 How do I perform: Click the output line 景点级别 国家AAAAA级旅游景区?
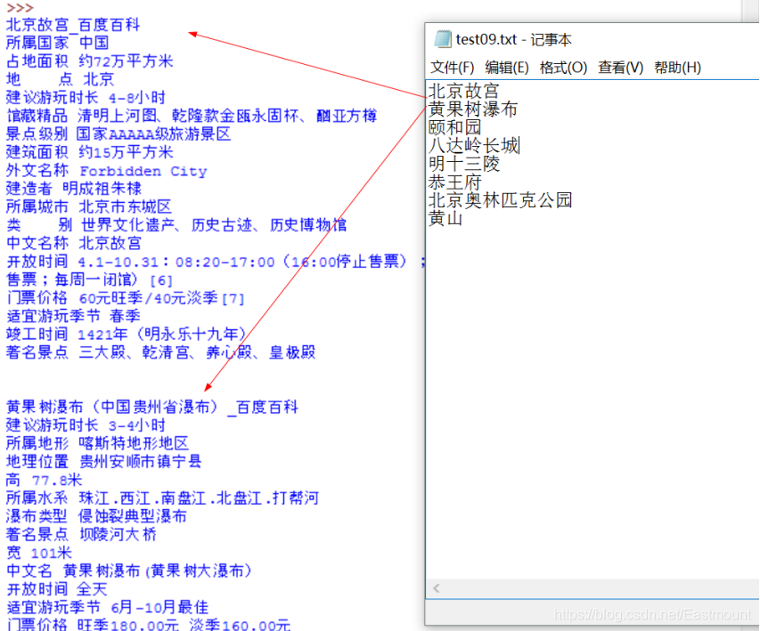point(118,133)
